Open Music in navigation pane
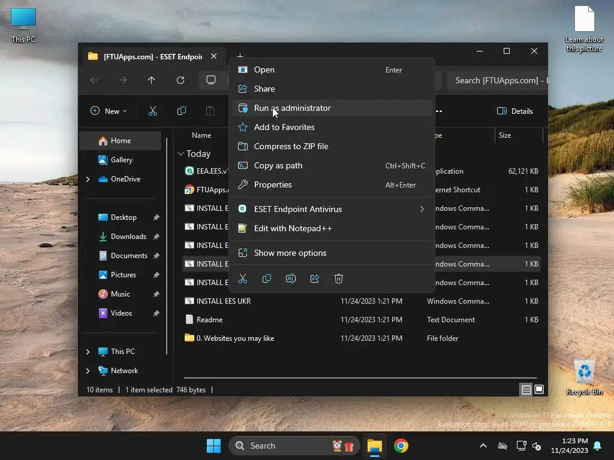The width and height of the screenshot is (614, 460). pos(120,294)
